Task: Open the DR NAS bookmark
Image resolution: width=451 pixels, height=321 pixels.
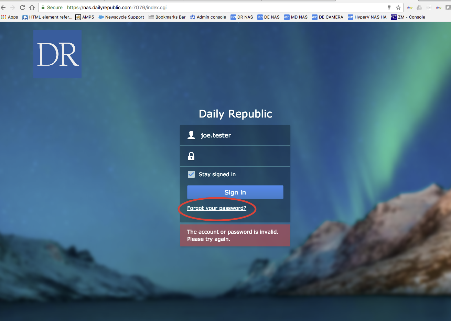Action: pos(241,17)
